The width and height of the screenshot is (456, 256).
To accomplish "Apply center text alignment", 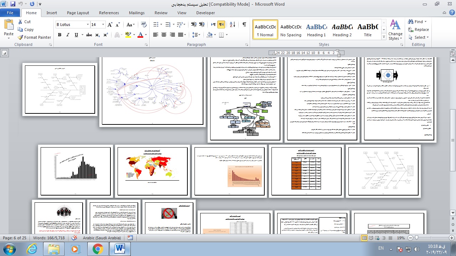I will tap(164, 35).
